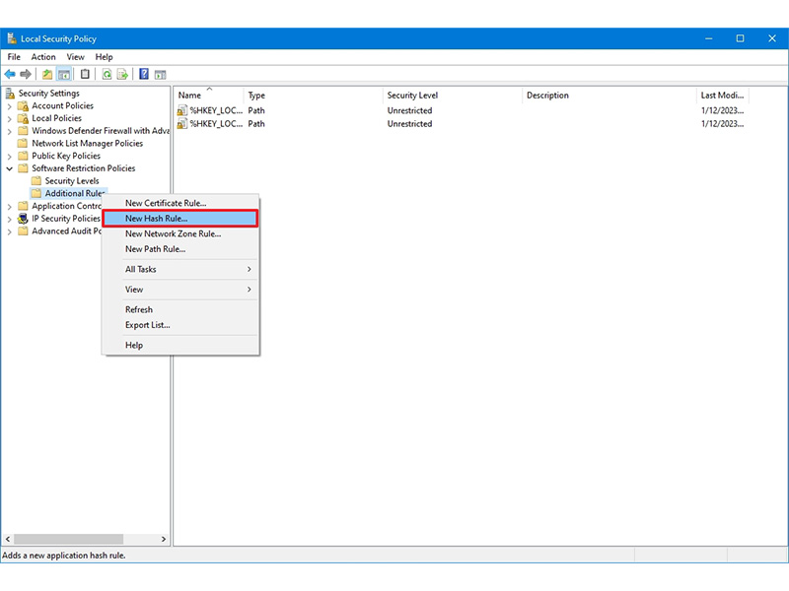Collapse the Software Restriction Policies node
789x591 pixels.
pos(9,168)
